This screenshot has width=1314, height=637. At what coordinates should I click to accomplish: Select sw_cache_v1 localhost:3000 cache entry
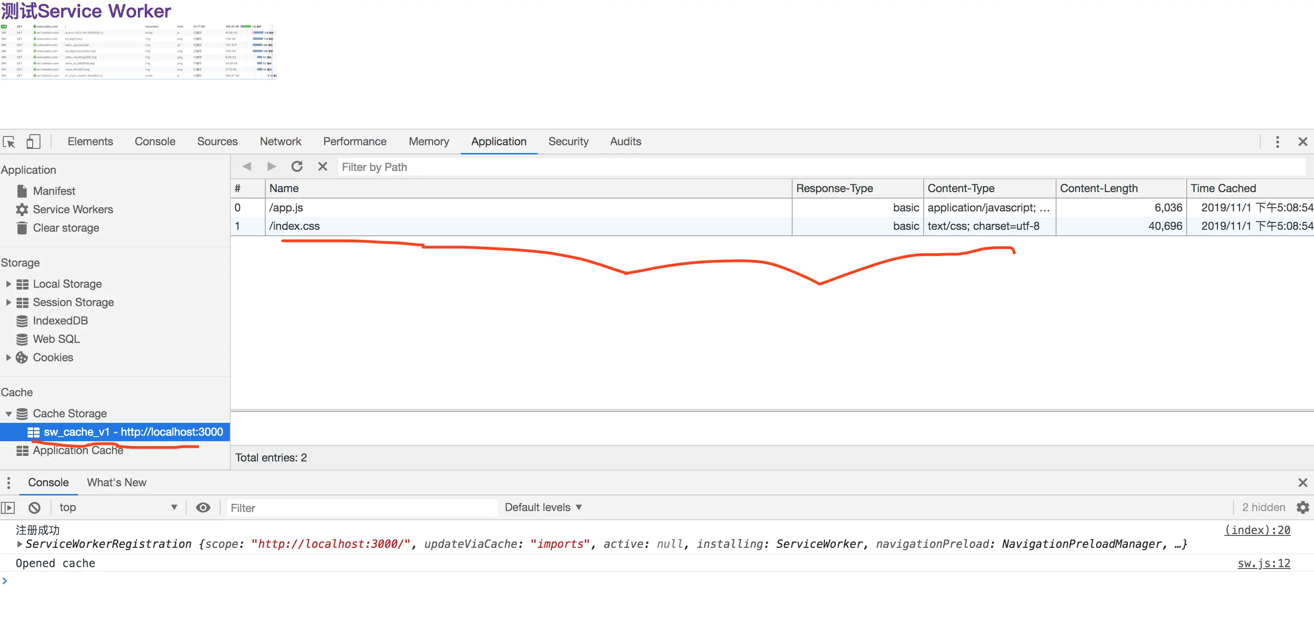pyautogui.click(x=115, y=432)
